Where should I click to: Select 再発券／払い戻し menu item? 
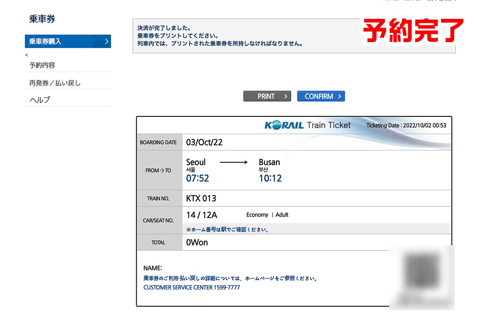[55, 83]
